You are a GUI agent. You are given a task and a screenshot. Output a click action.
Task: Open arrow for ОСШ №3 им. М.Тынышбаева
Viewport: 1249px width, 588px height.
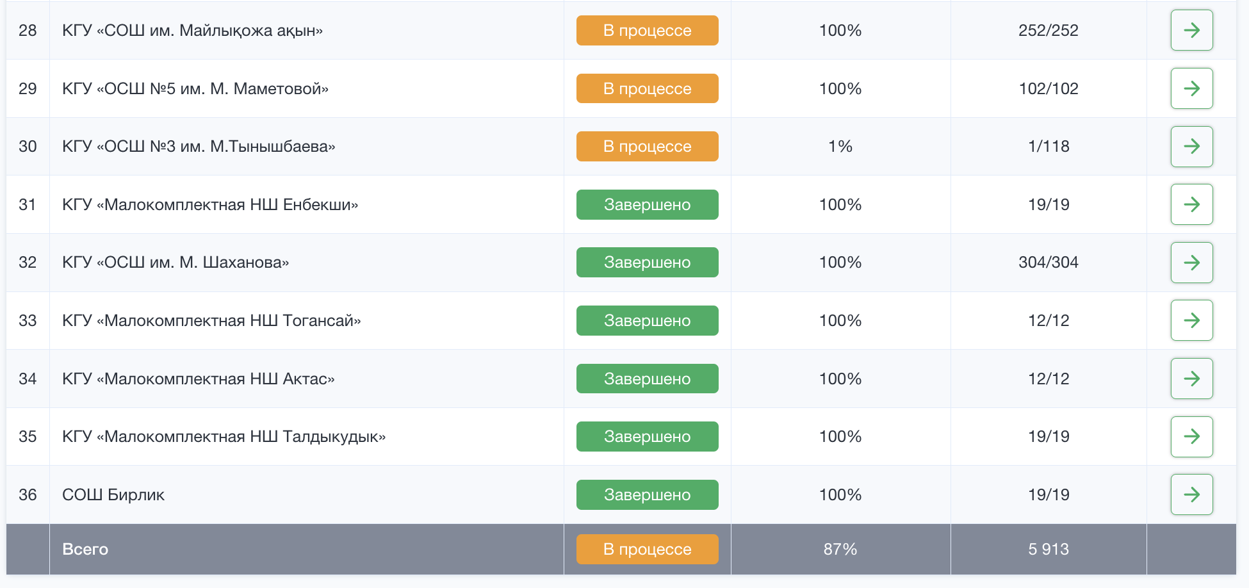coord(1191,147)
